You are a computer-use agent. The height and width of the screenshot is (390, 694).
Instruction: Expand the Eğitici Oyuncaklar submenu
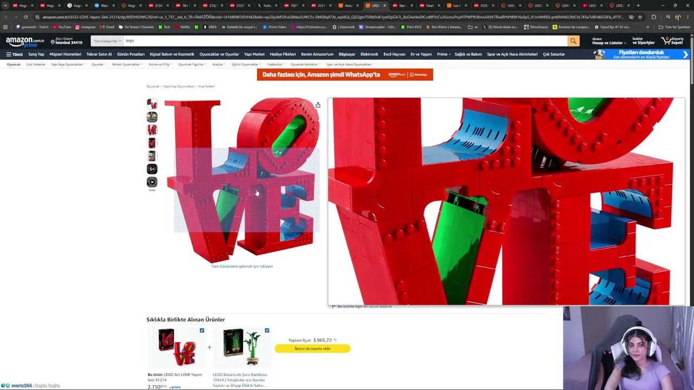click(246, 64)
